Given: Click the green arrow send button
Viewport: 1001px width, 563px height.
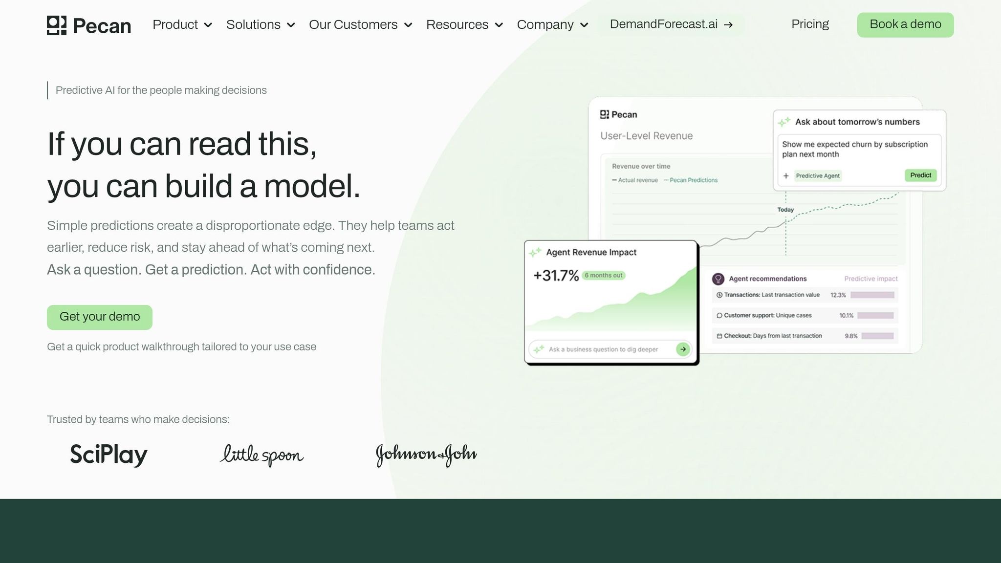Looking at the screenshot, I should (683, 349).
